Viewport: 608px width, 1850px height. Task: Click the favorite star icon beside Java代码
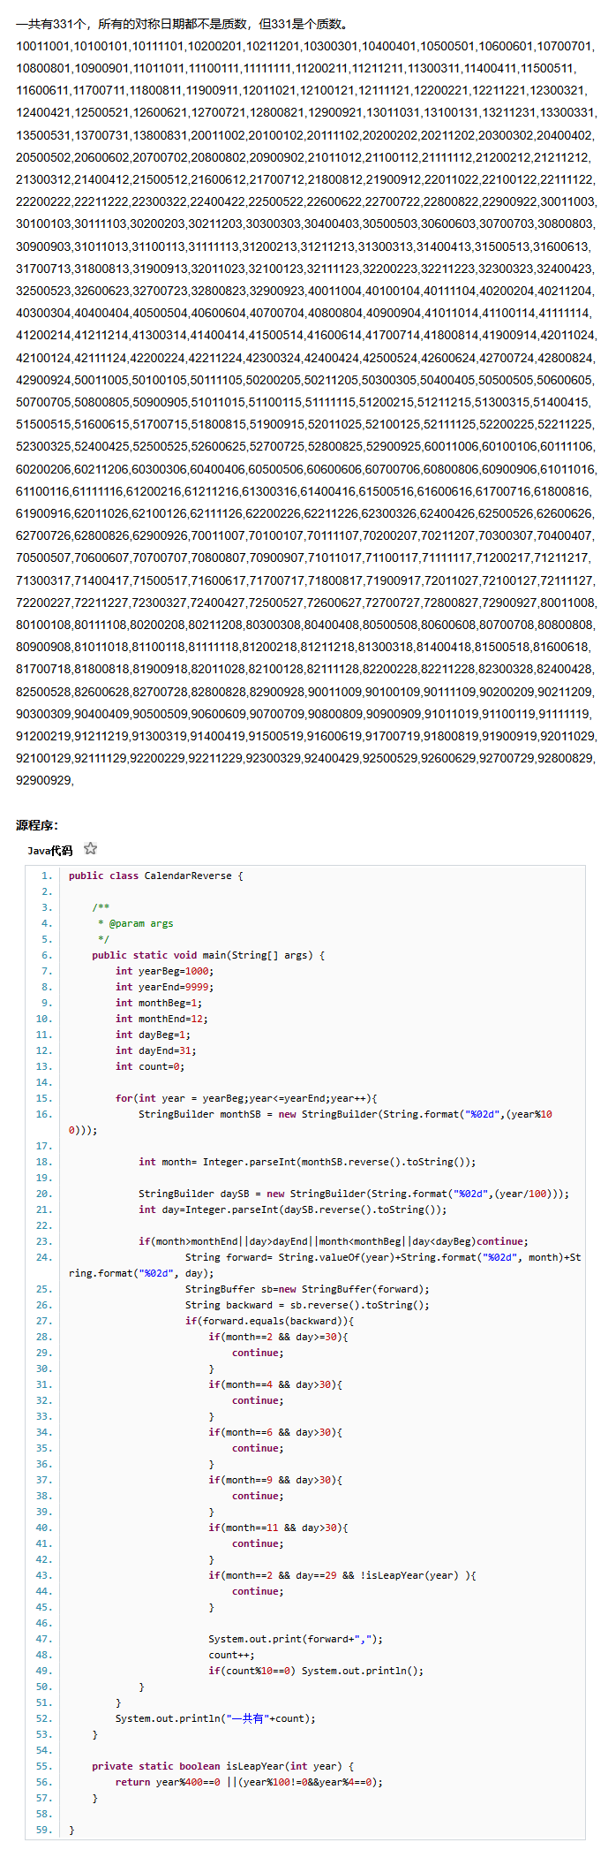point(90,849)
